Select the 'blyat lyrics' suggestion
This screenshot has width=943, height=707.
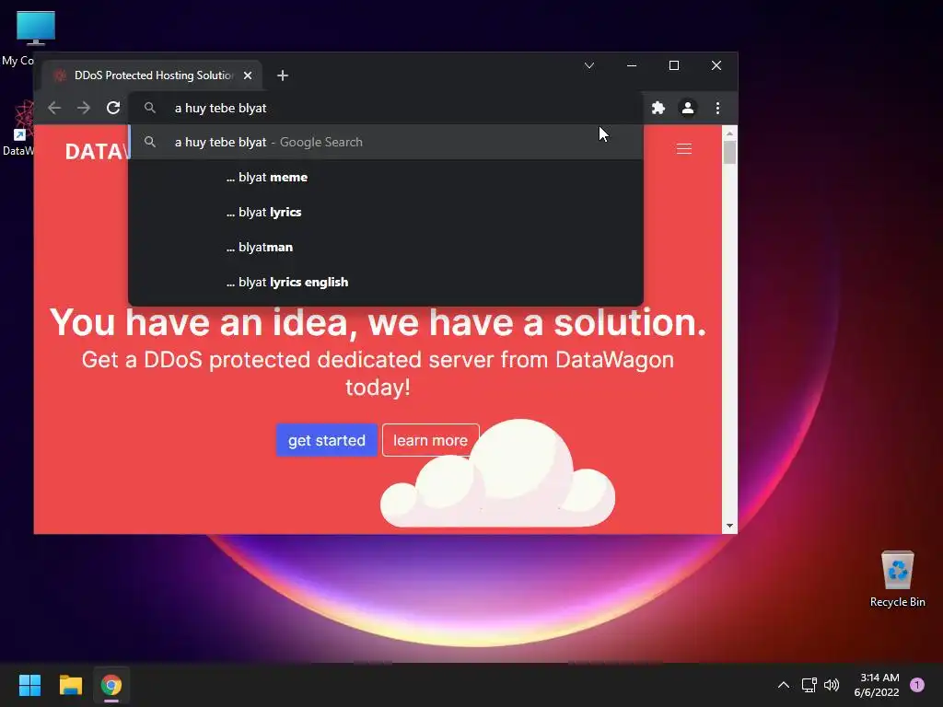(x=386, y=213)
